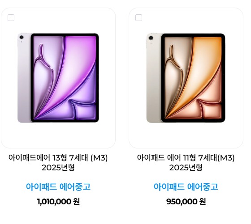Click the rear camera lens on purple iPad
Image resolution: width=251 pixels, height=224 pixels.
coord(22,38)
